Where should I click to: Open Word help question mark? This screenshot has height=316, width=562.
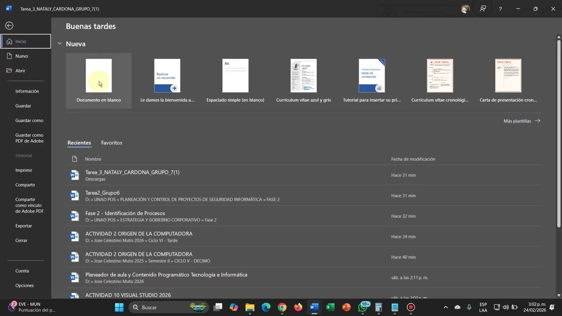click(500, 9)
